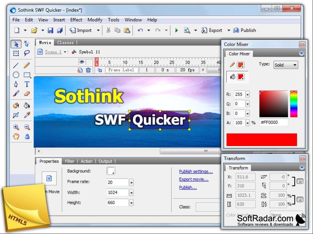Click the Import toolbar button

tap(80, 30)
